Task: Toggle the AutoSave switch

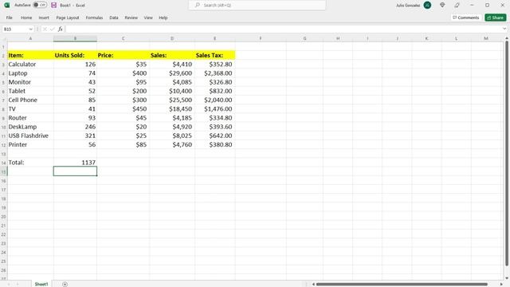Action: pos(40,5)
